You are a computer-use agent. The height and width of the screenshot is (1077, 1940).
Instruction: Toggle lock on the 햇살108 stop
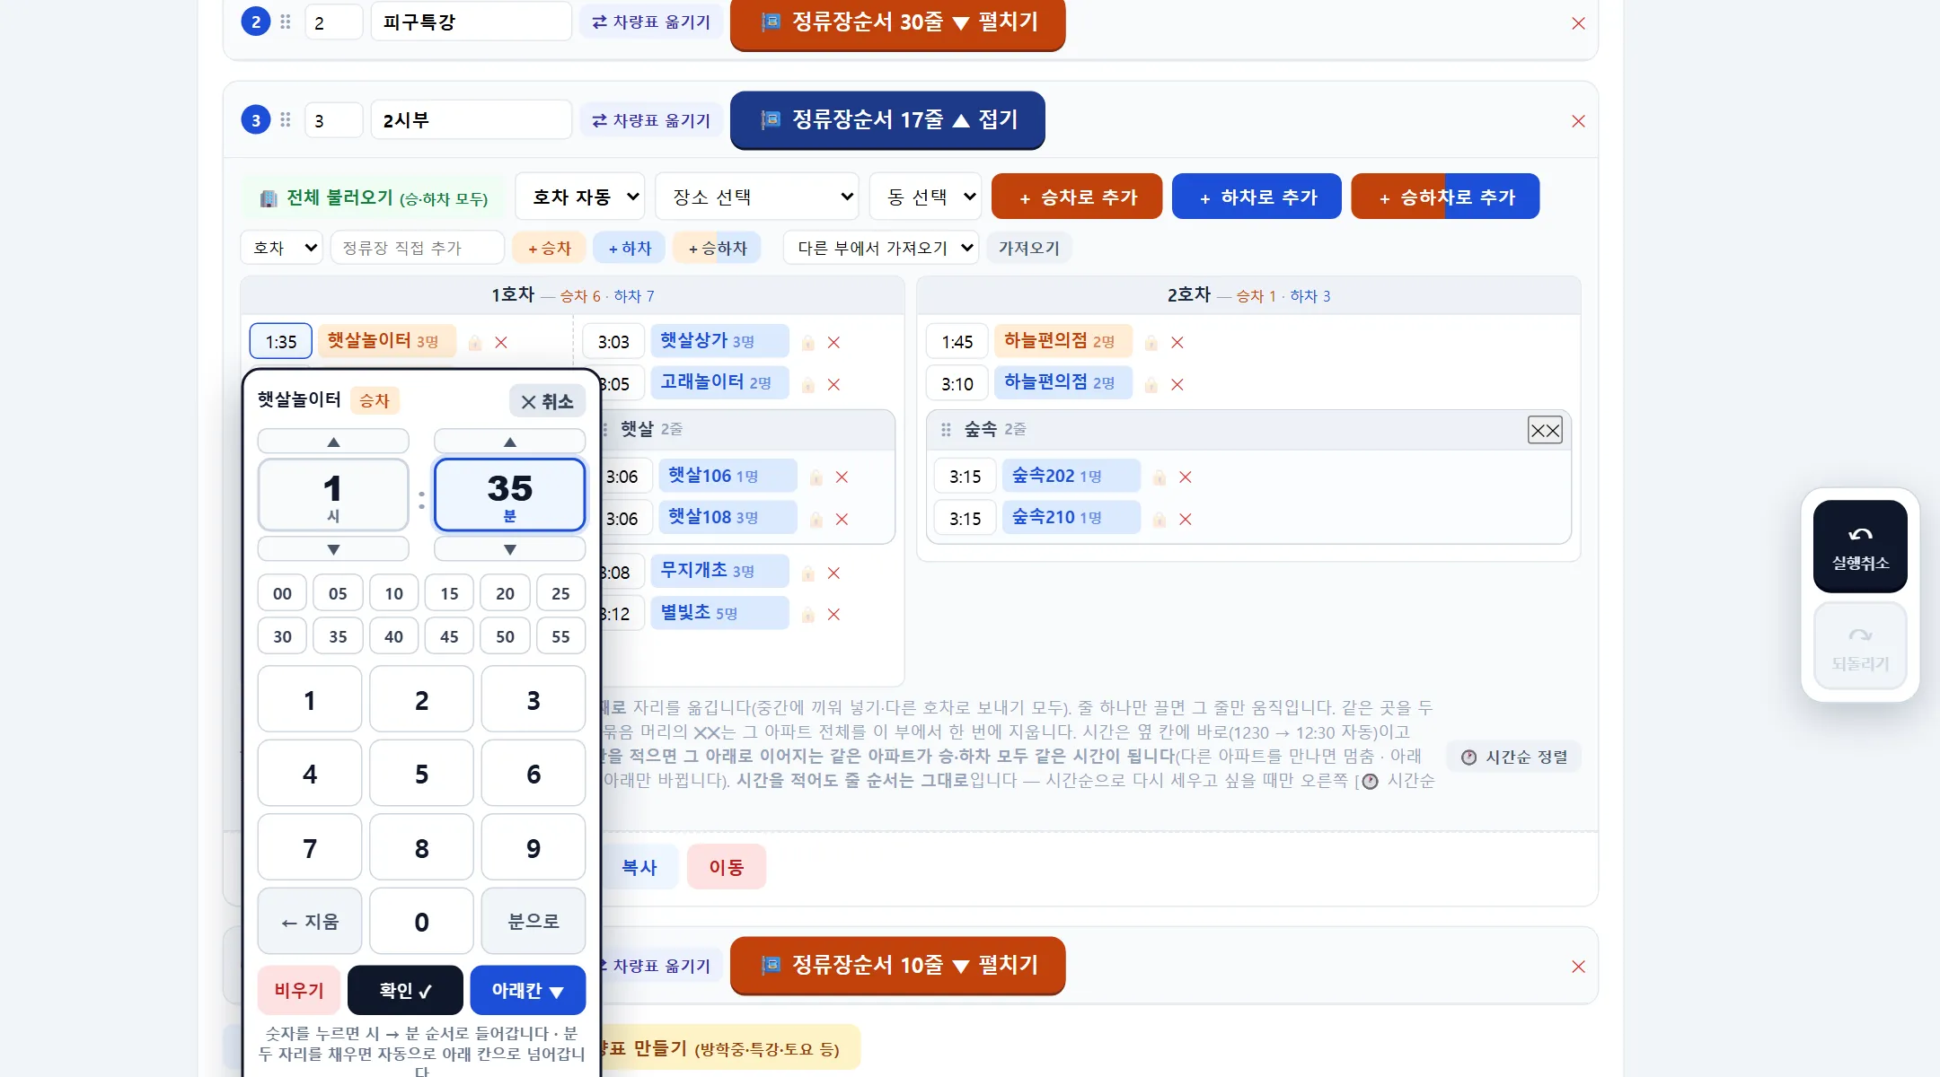[x=816, y=519]
